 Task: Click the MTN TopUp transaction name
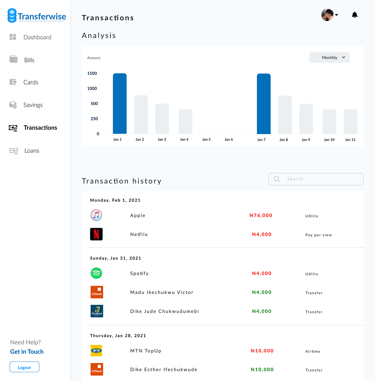146,351
